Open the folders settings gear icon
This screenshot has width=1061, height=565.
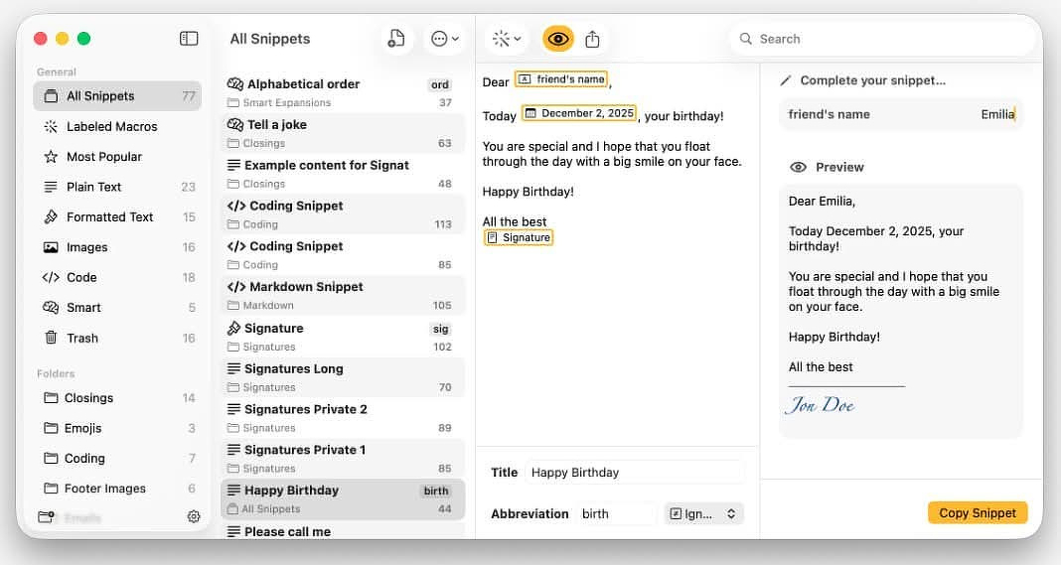pyautogui.click(x=194, y=517)
